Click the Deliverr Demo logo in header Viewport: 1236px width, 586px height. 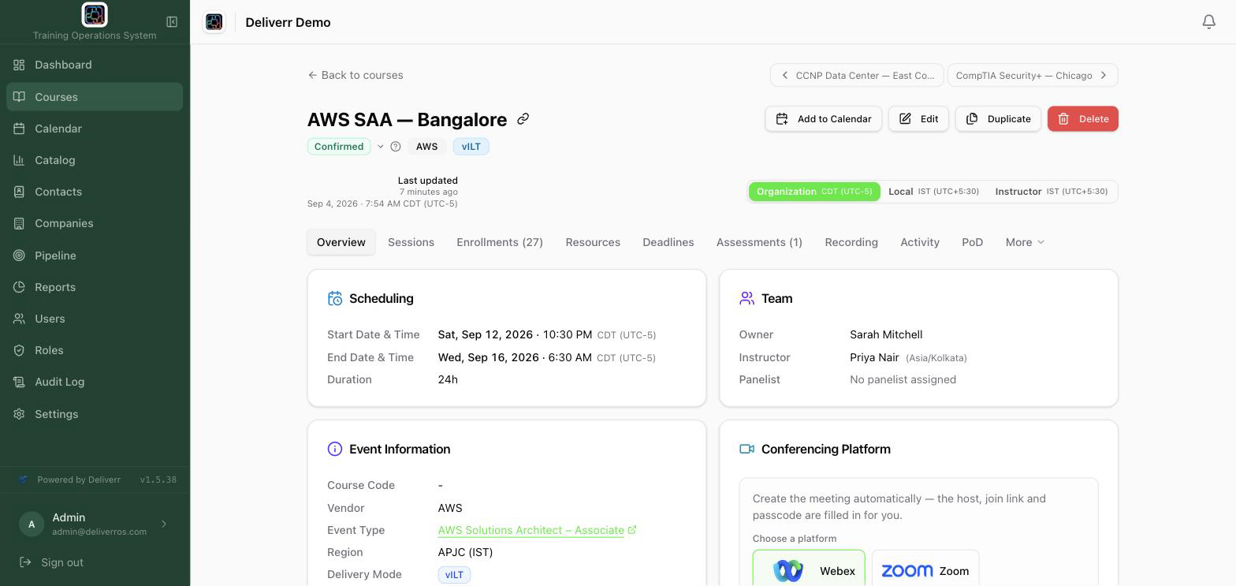214,22
